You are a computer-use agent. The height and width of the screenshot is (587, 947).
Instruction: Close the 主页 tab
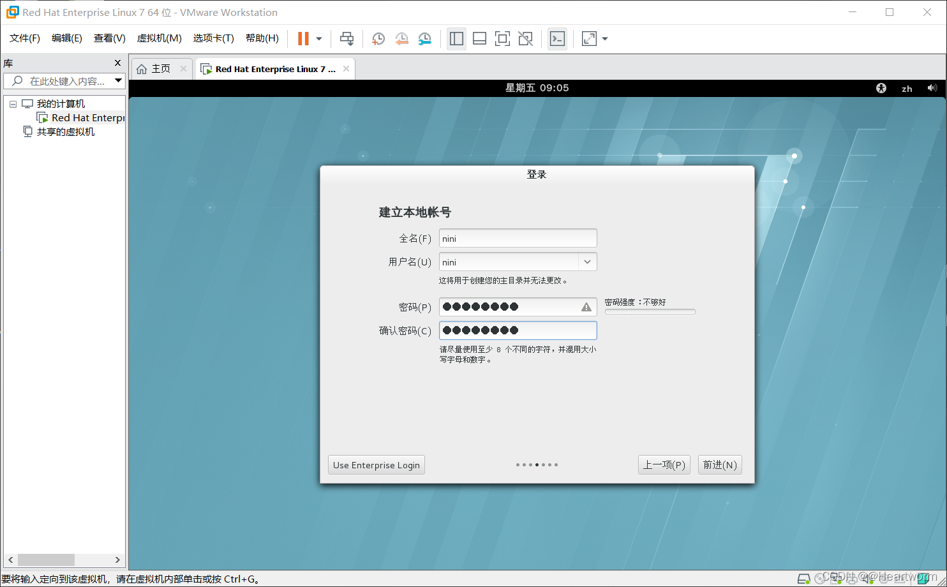click(183, 69)
